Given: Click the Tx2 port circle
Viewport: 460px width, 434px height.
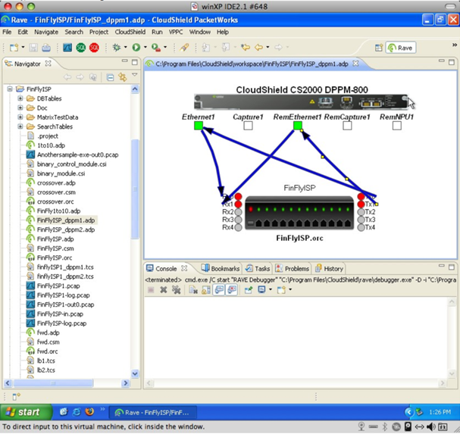Looking at the screenshot, I should click(x=361, y=212).
